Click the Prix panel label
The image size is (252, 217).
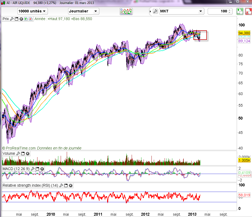6,19
